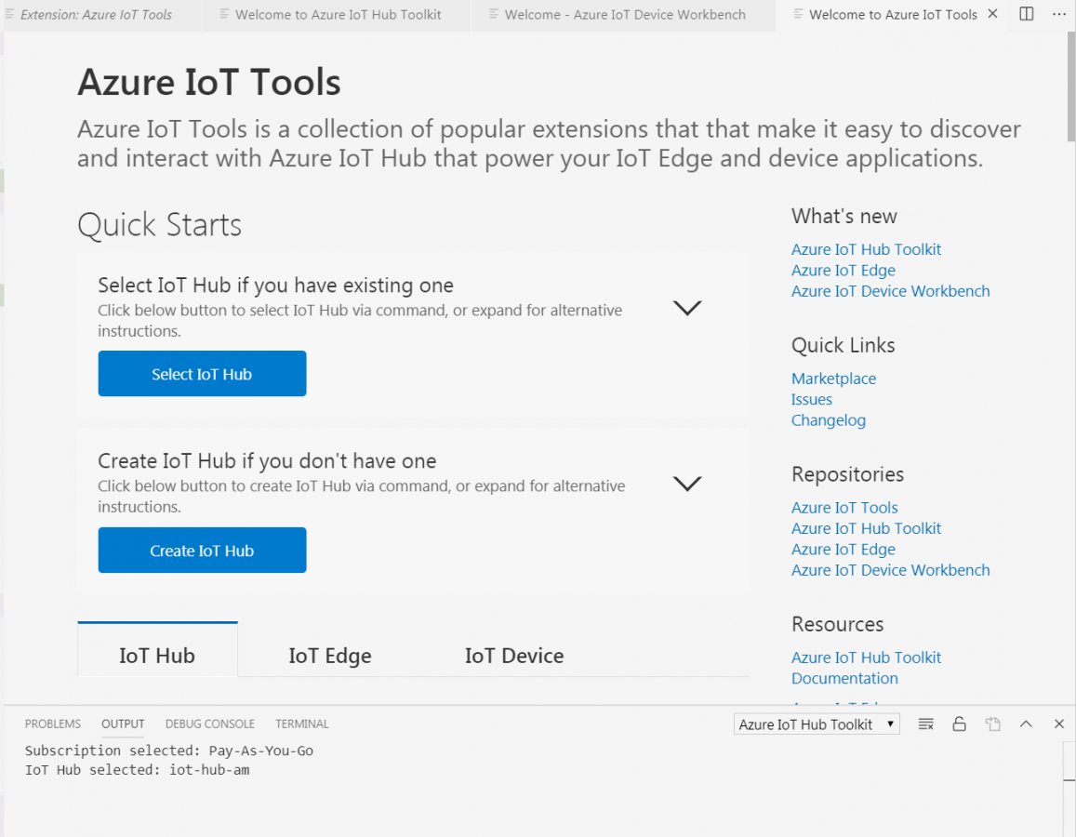This screenshot has height=837, width=1076.
Task: Switch to the IoT Edge tab
Action: (x=329, y=656)
